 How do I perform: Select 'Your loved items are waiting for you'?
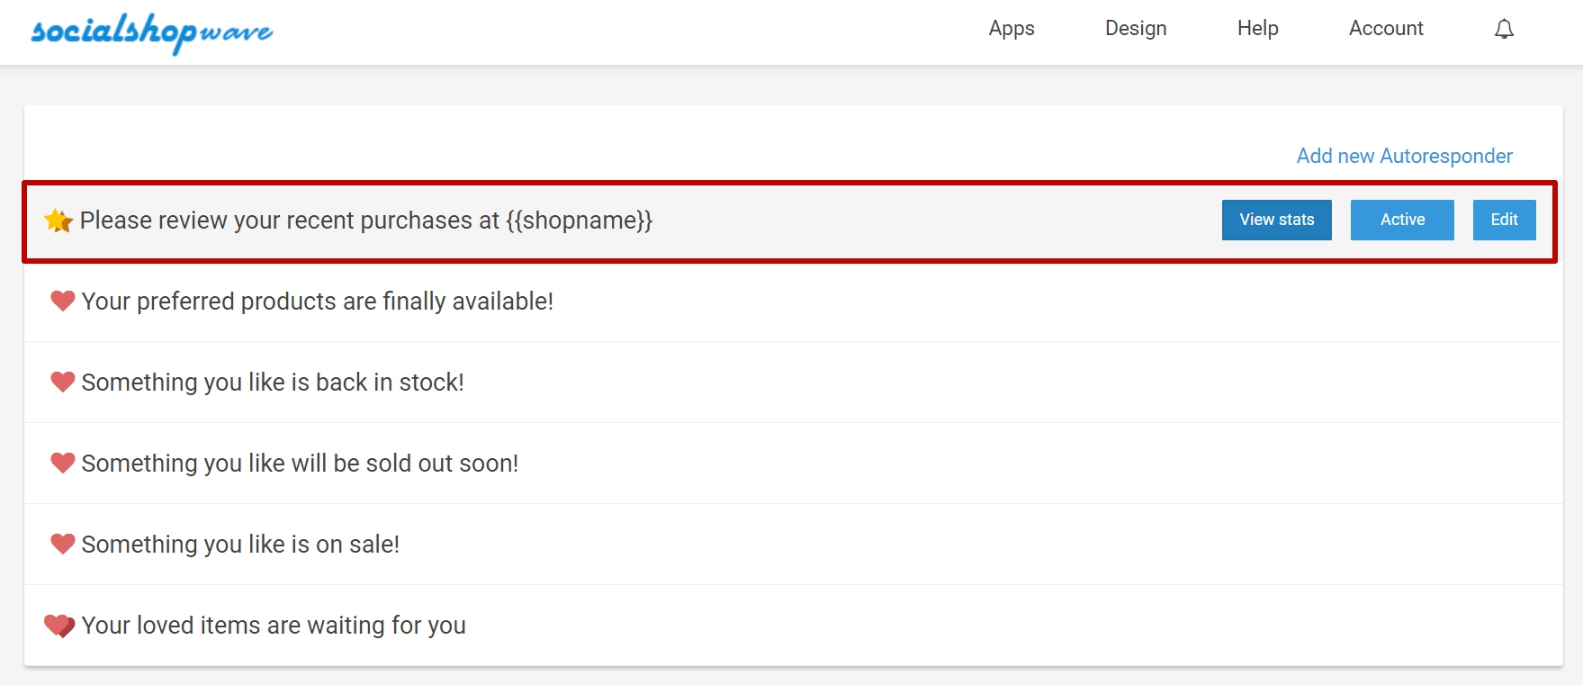pyautogui.click(x=274, y=626)
